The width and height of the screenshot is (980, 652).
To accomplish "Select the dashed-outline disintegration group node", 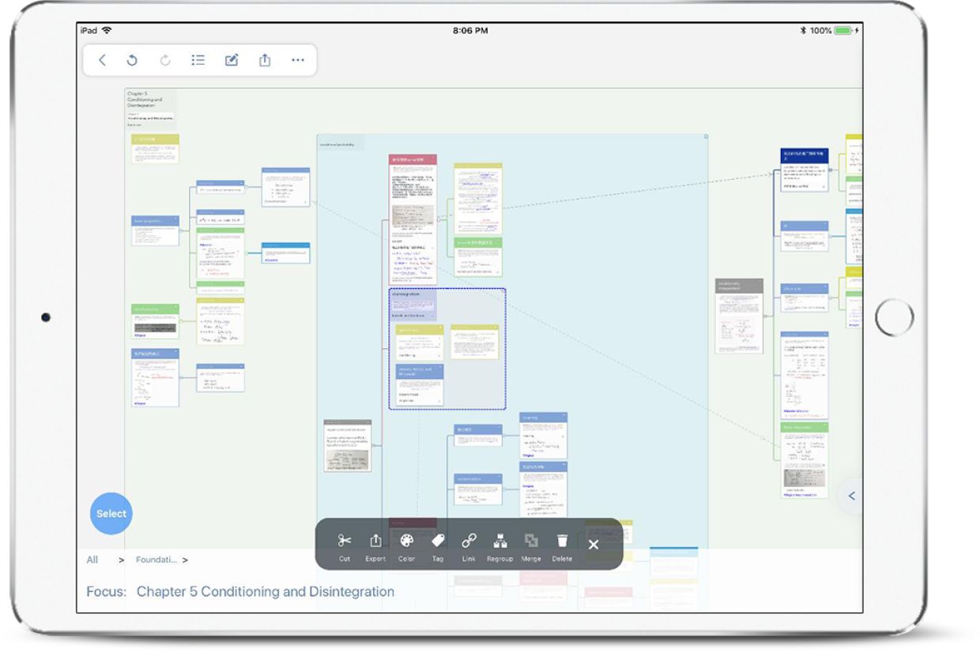I will pyautogui.click(x=447, y=349).
